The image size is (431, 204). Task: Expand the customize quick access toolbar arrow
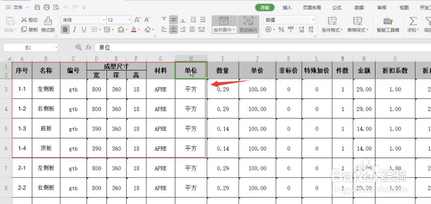coord(84,7)
